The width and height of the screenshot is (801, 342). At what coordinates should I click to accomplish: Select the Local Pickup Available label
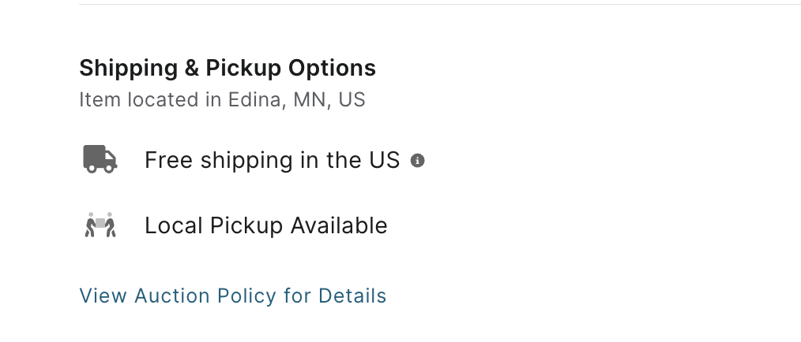(266, 225)
